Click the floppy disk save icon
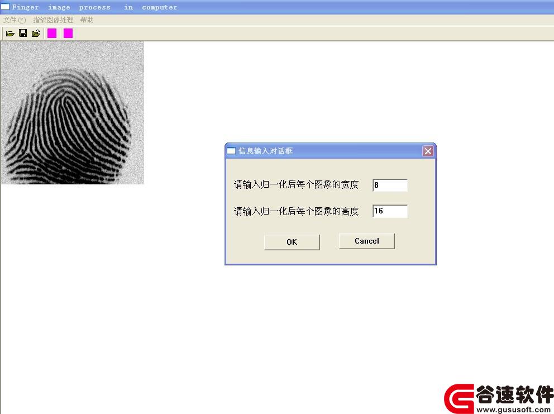This screenshot has width=554, height=414. 23,33
